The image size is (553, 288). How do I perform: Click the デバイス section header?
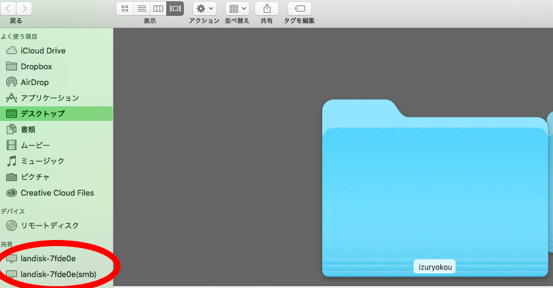[13, 211]
